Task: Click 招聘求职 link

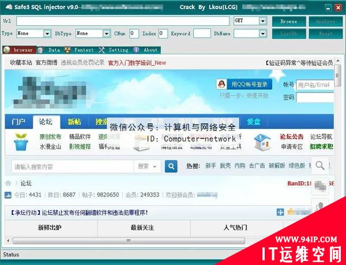Action: coord(321,146)
